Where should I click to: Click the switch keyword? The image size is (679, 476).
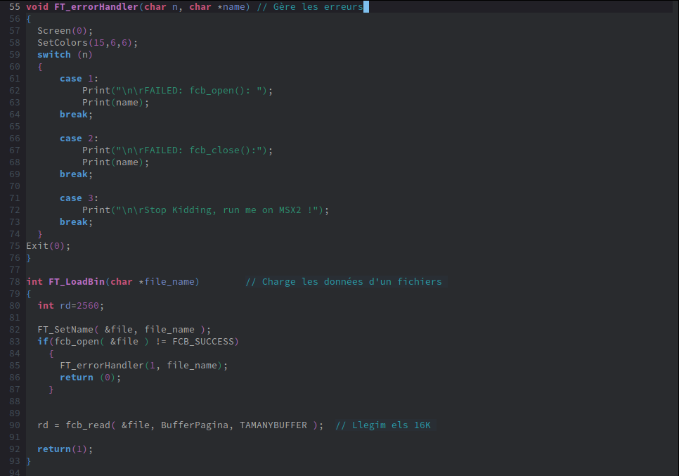tap(54, 55)
